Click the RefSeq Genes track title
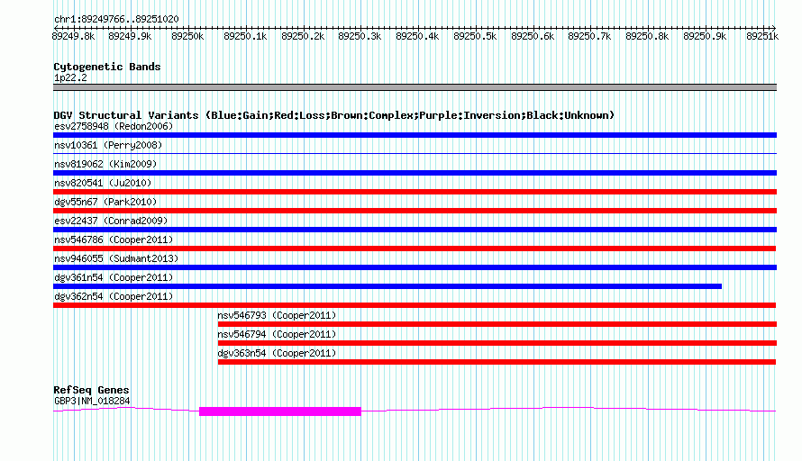This screenshot has width=802, height=461. coord(91,390)
